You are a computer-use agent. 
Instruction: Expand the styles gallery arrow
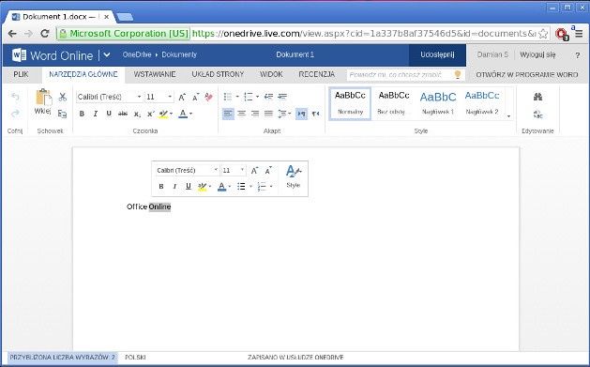point(508,116)
